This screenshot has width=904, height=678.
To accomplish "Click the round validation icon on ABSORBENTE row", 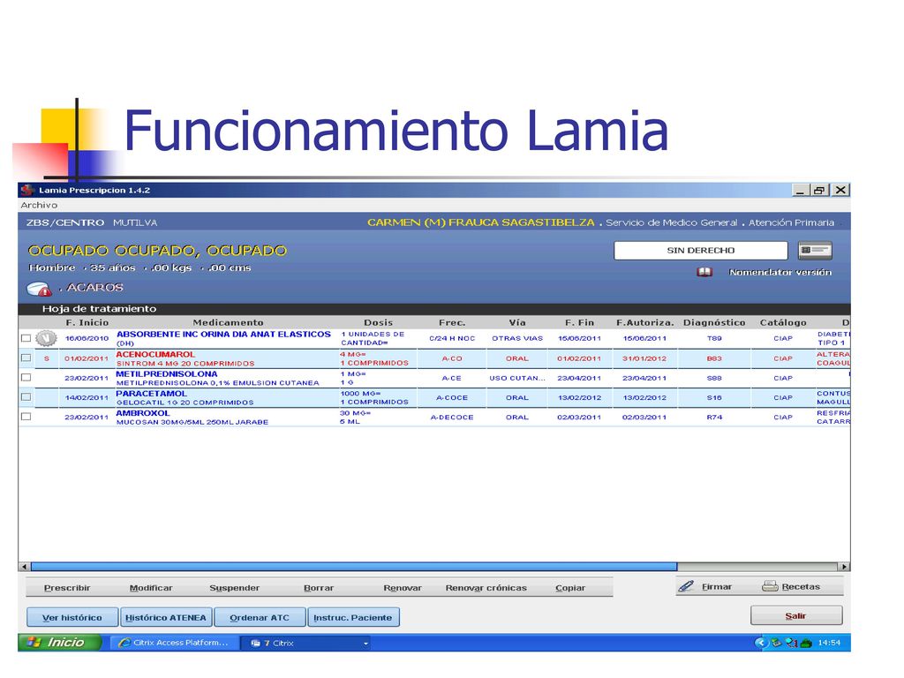I will tap(46, 338).
